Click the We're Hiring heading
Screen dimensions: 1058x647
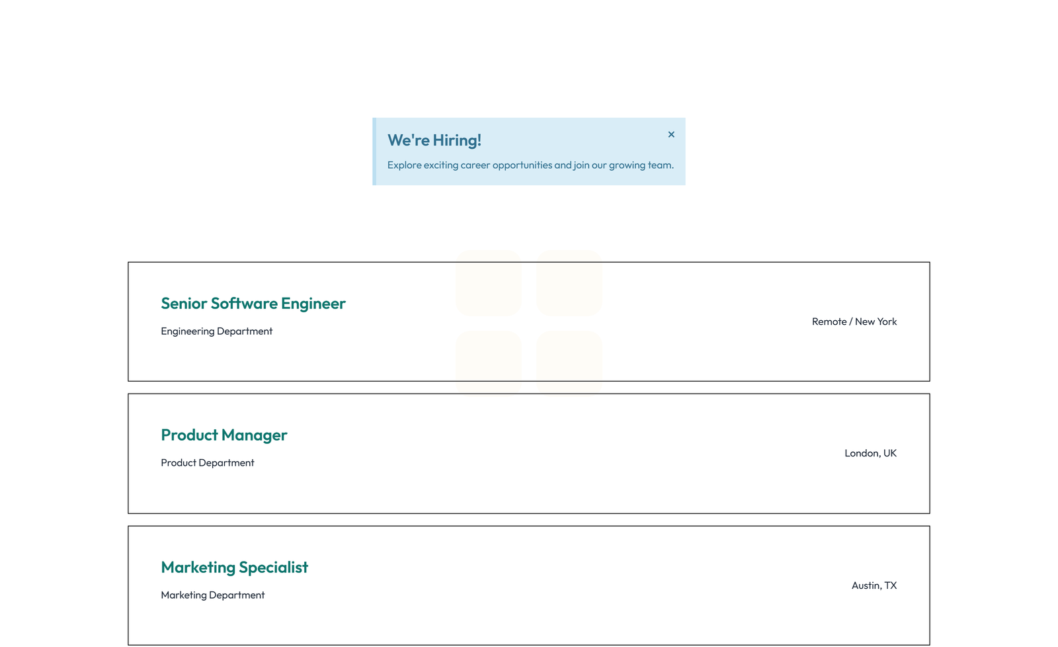pyautogui.click(x=434, y=140)
